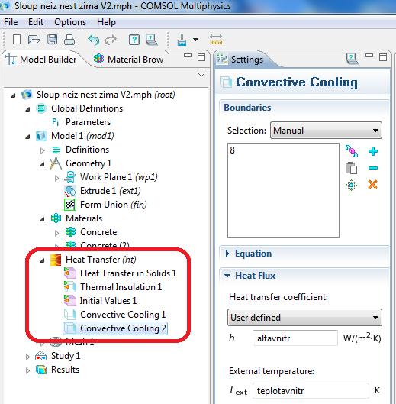The height and width of the screenshot is (404, 396).
Task: Open the Options menu
Action: (x=70, y=22)
